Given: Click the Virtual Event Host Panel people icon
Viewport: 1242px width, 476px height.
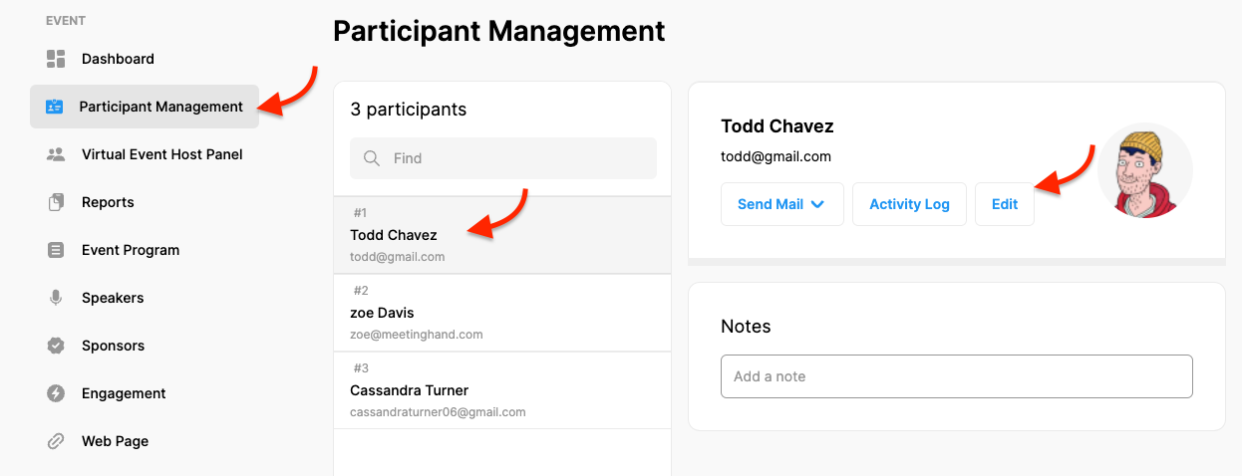Looking at the screenshot, I should pyautogui.click(x=56, y=154).
